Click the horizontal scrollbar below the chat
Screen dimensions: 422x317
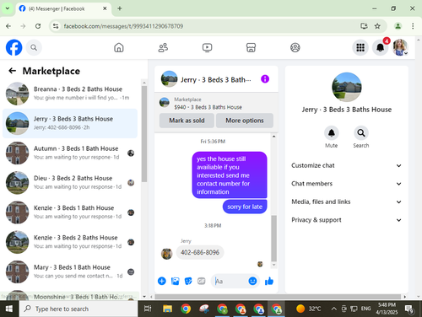pos(278,297)
